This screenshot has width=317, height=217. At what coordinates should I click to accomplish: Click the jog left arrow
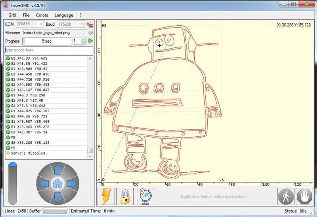tap(44, 183)
